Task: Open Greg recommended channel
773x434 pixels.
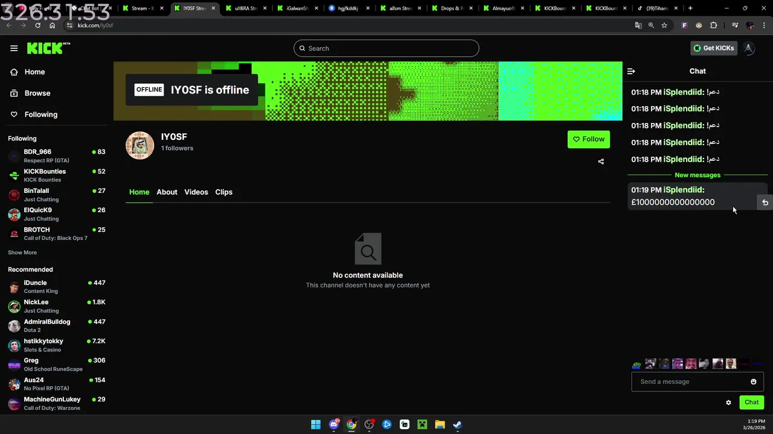Action: click(x=56, y=364)
